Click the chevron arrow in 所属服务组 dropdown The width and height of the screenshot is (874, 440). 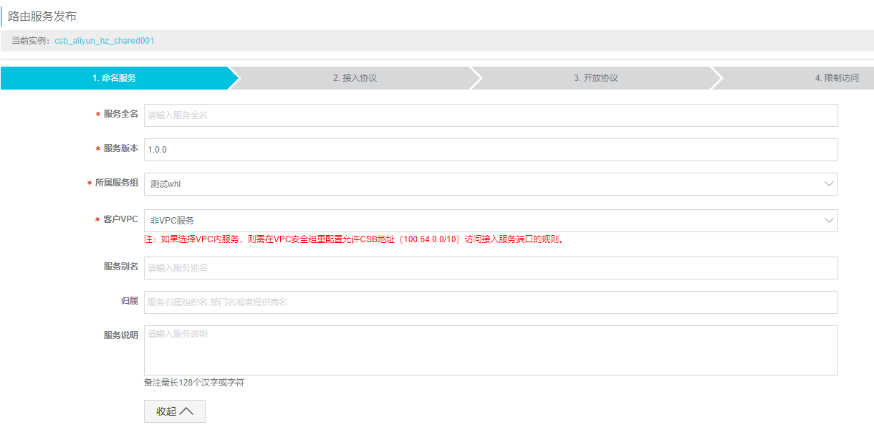point(829,184)
